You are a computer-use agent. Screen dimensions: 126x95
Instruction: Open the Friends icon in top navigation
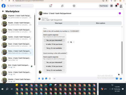click(x=62, y=6)
